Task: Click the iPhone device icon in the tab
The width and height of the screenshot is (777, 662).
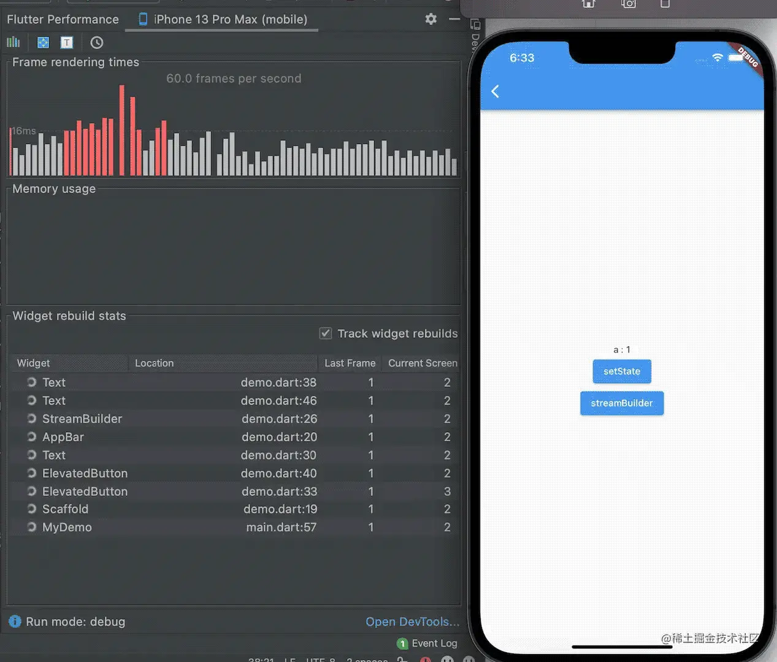Action: coord(143,19)
